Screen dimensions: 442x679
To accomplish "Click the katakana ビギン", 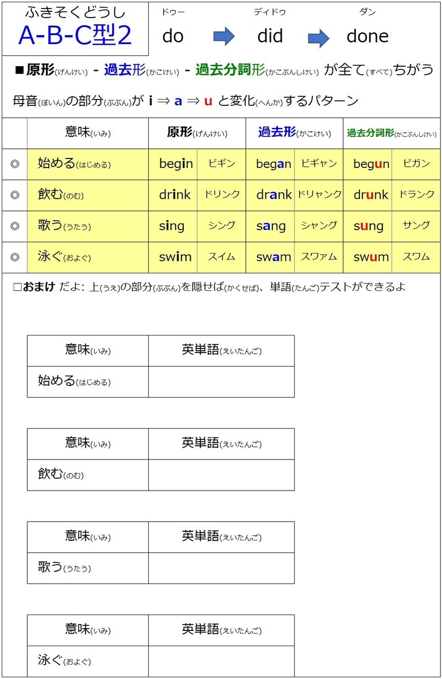I will pos(221,164).
